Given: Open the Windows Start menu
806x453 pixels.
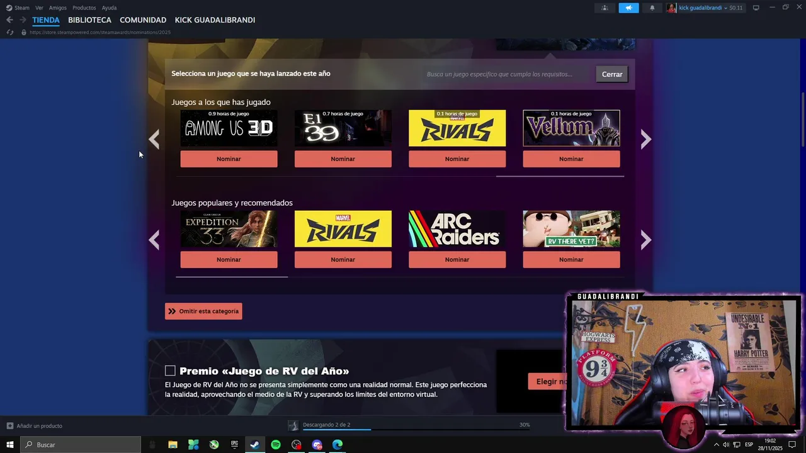Looking at the screenshot, I should click(10, 445).
